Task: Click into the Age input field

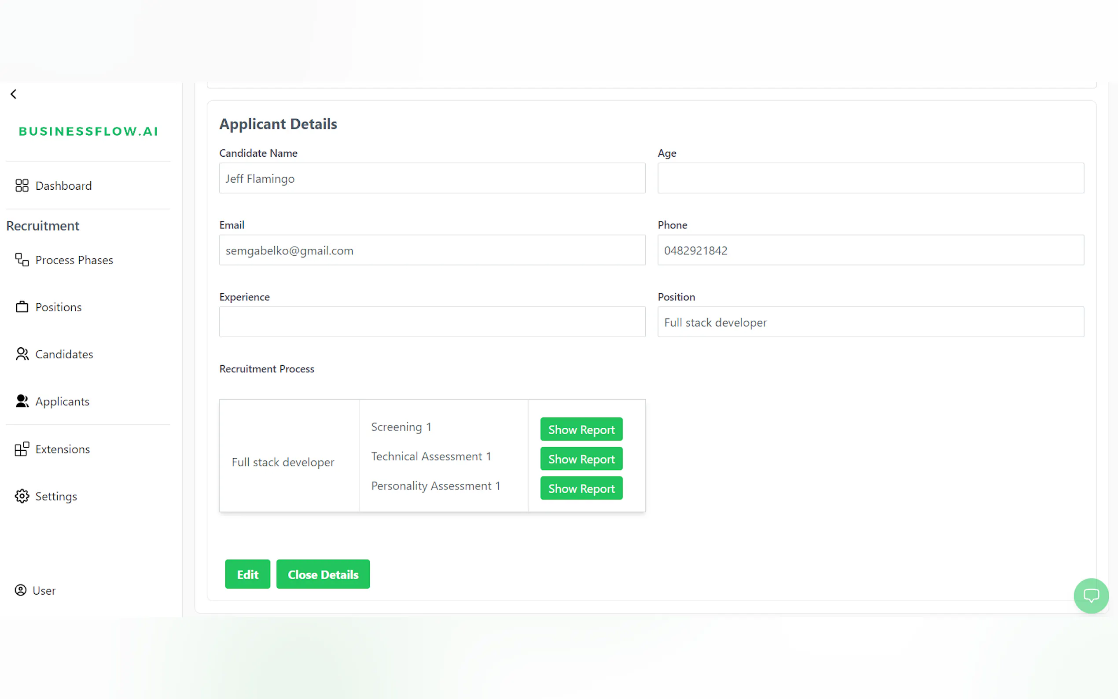Action: pyautogui.click(x=870, y=178)
